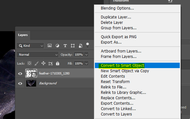Click the feather-1710305_1280 layer name
Screen dimensions: 190x119
tap(54, 73)
